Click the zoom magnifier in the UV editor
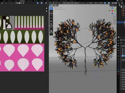 click(x=46, y=8)
